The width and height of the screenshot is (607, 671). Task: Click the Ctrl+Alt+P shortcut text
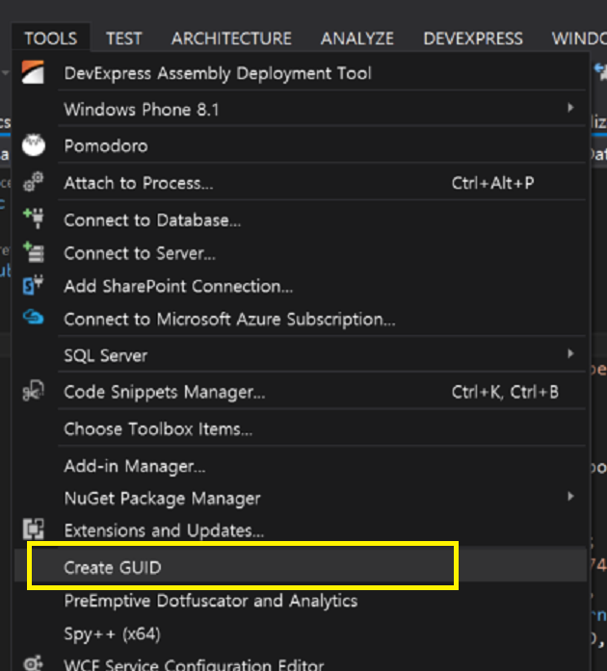(x=492, y=183)
